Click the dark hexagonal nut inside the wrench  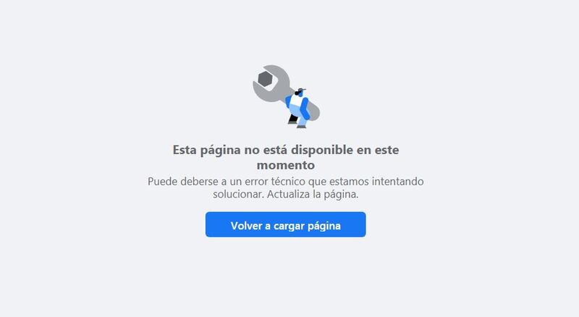[x=265, y=79]
